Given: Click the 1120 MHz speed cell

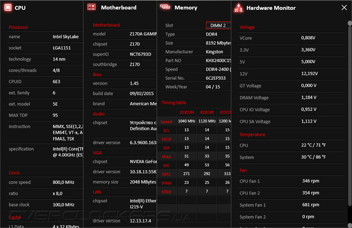Looking at the screenshot, I should 207,121.
